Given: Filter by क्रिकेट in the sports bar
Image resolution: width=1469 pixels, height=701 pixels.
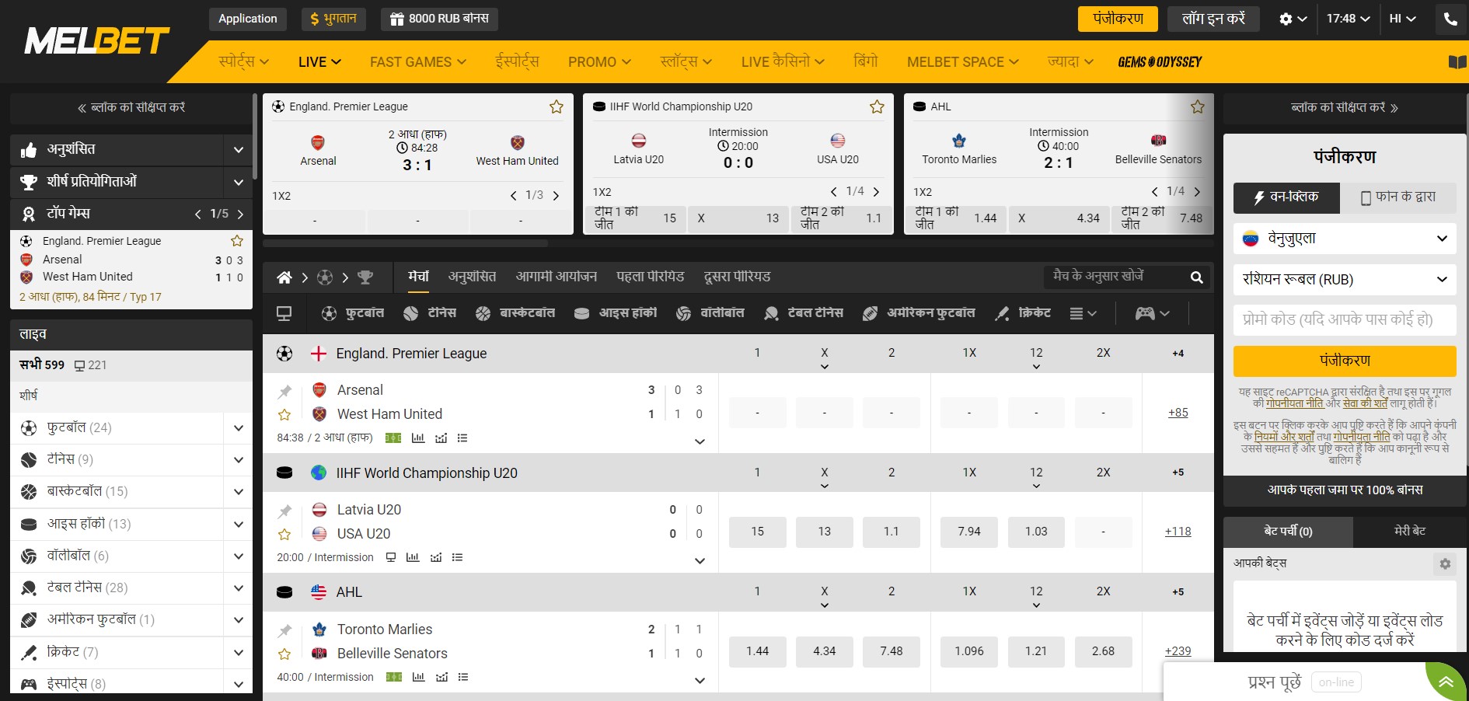Looking at the screenshot, I should 1023,313.
